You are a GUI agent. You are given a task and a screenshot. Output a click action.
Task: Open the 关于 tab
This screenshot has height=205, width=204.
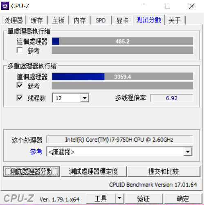(175, 20)
